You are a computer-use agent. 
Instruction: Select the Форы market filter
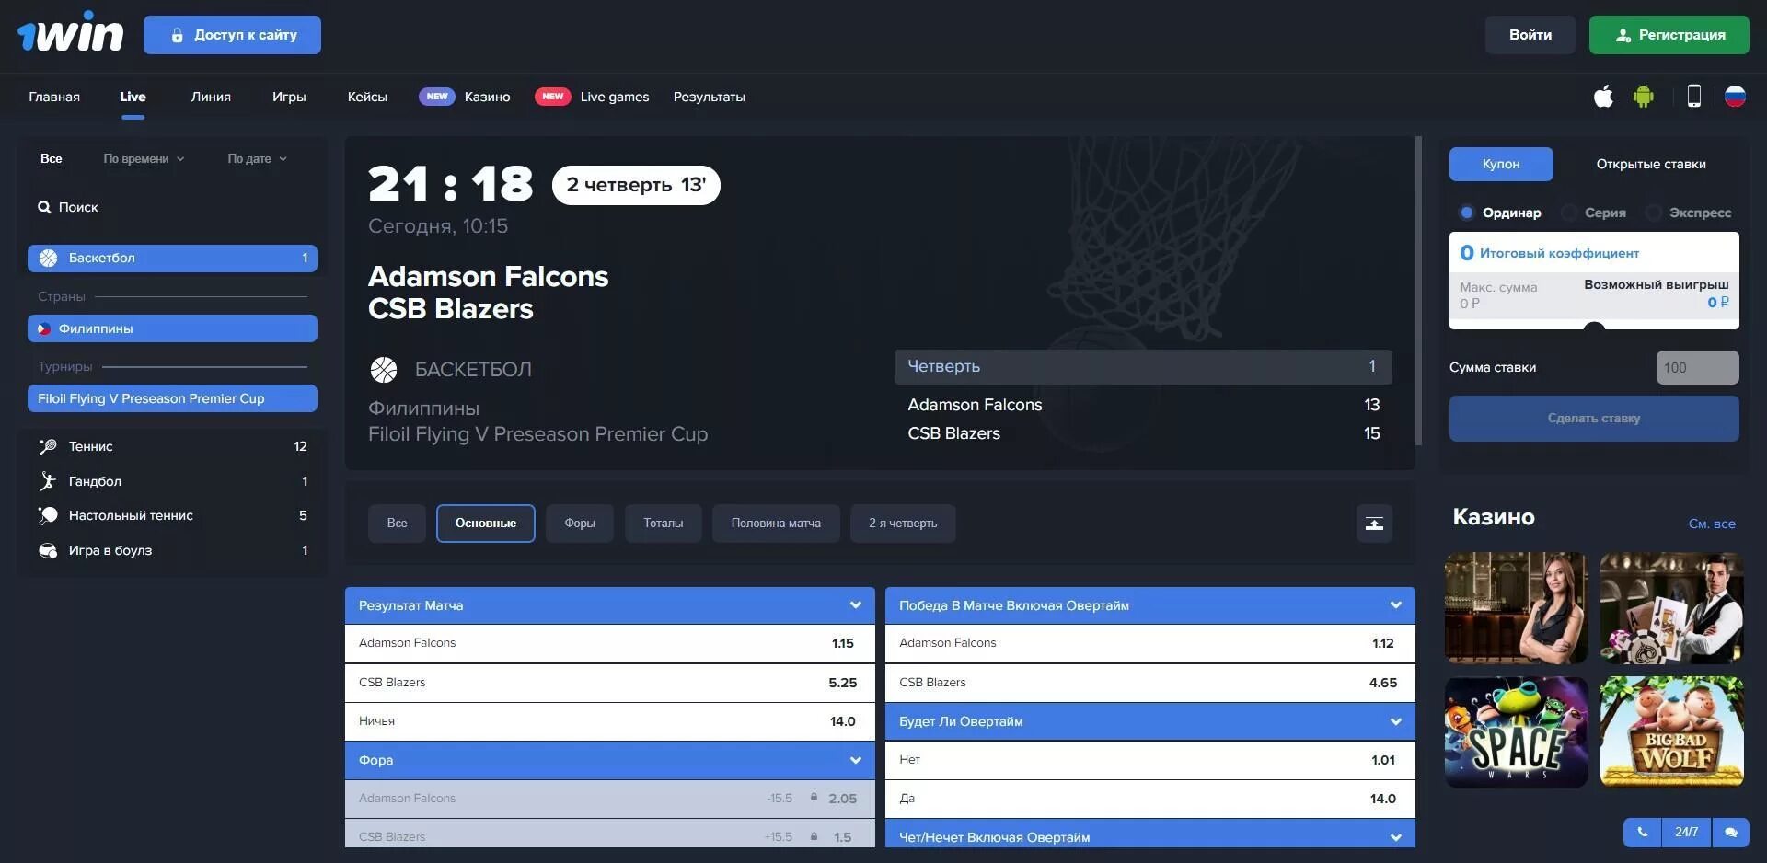(580, 524)
